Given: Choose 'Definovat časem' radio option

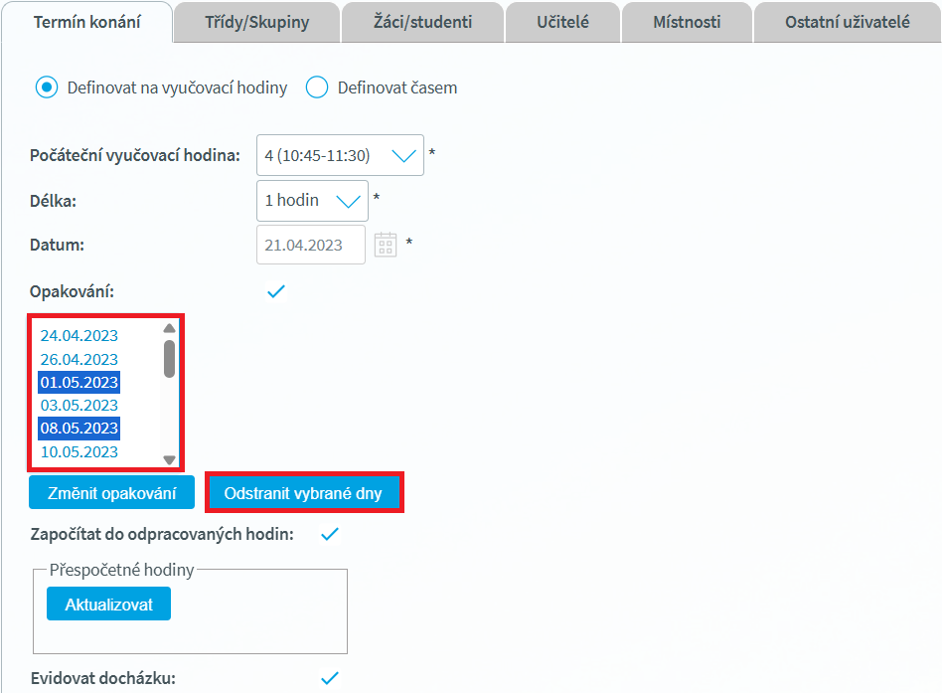Looking at the screenshot, I should [317, 87].
